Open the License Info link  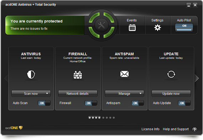(150, 129)
